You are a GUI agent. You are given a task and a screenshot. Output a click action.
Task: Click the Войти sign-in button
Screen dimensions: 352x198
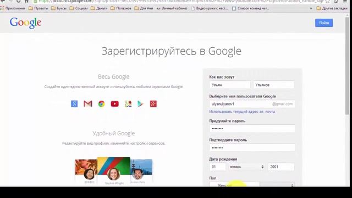click(324, 23)
